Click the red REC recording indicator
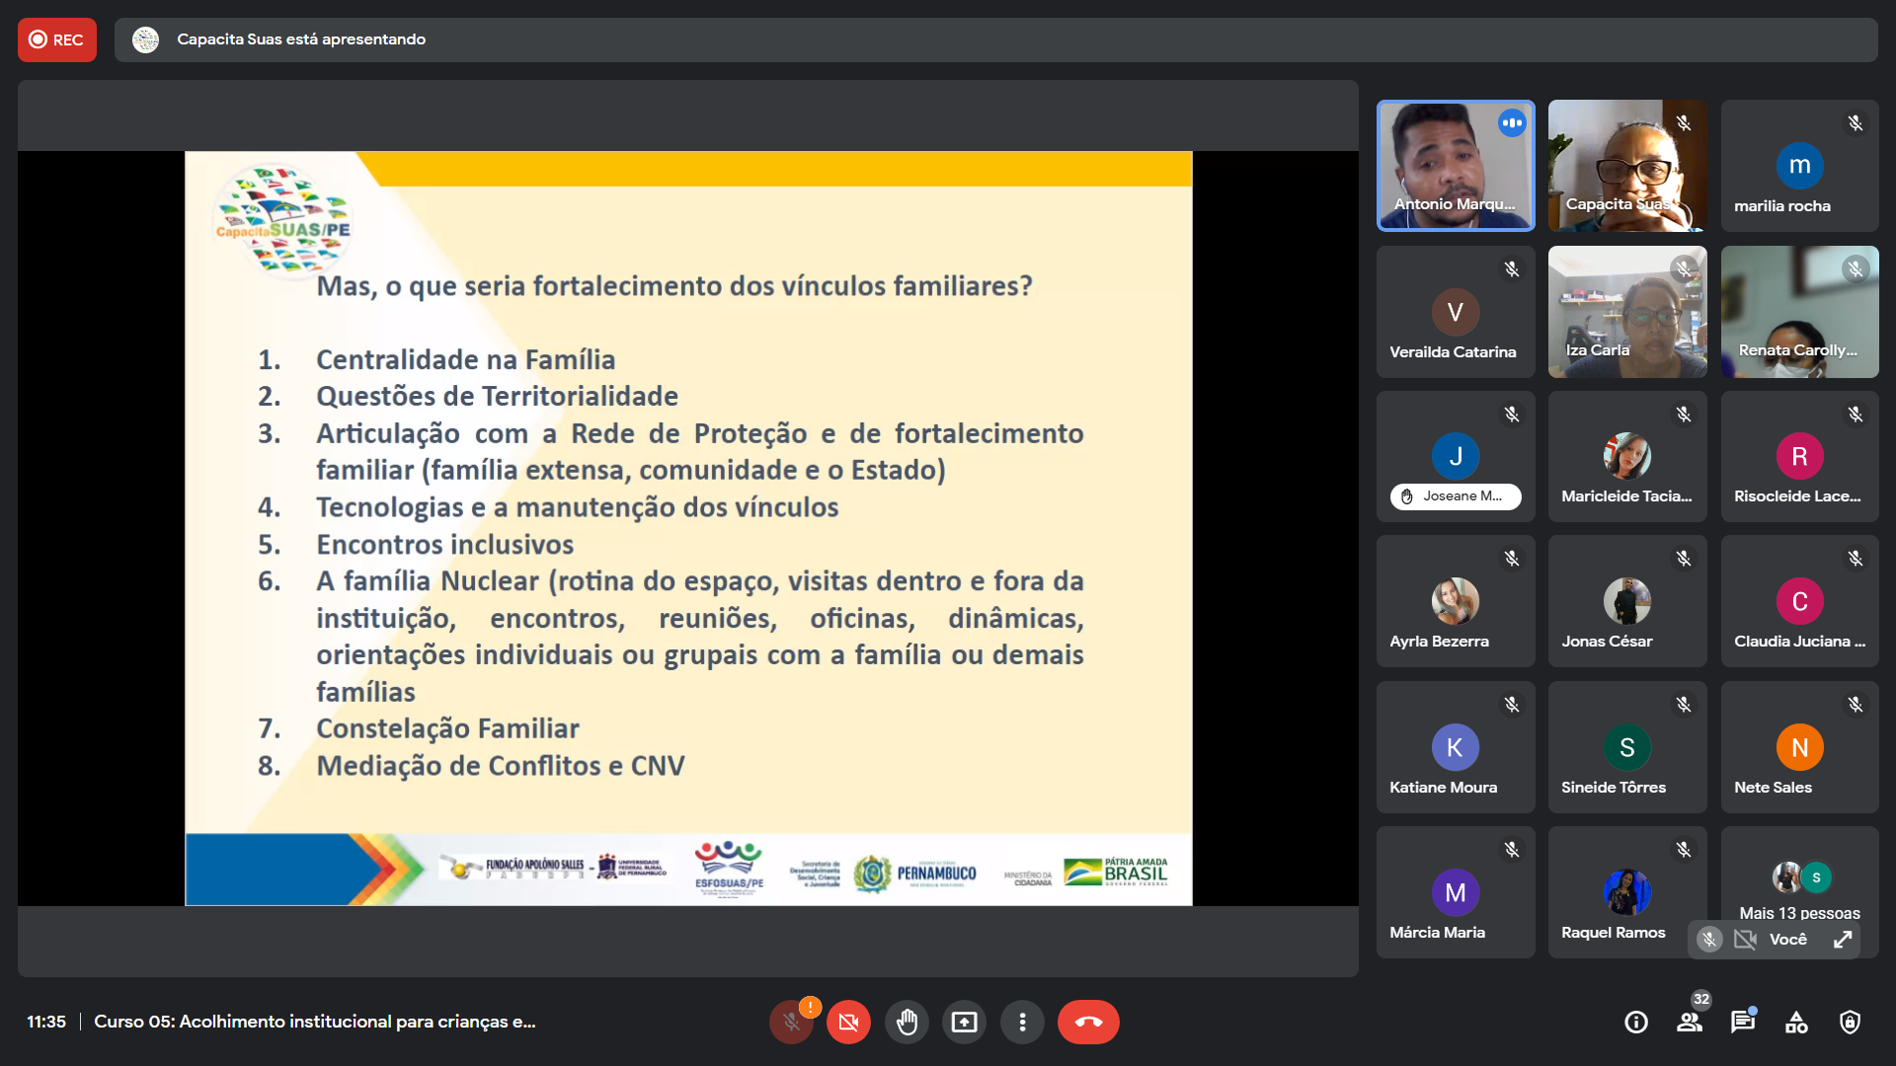Screen dimensions: 1896x1066 pyautogui.click(x=57, y=39)
